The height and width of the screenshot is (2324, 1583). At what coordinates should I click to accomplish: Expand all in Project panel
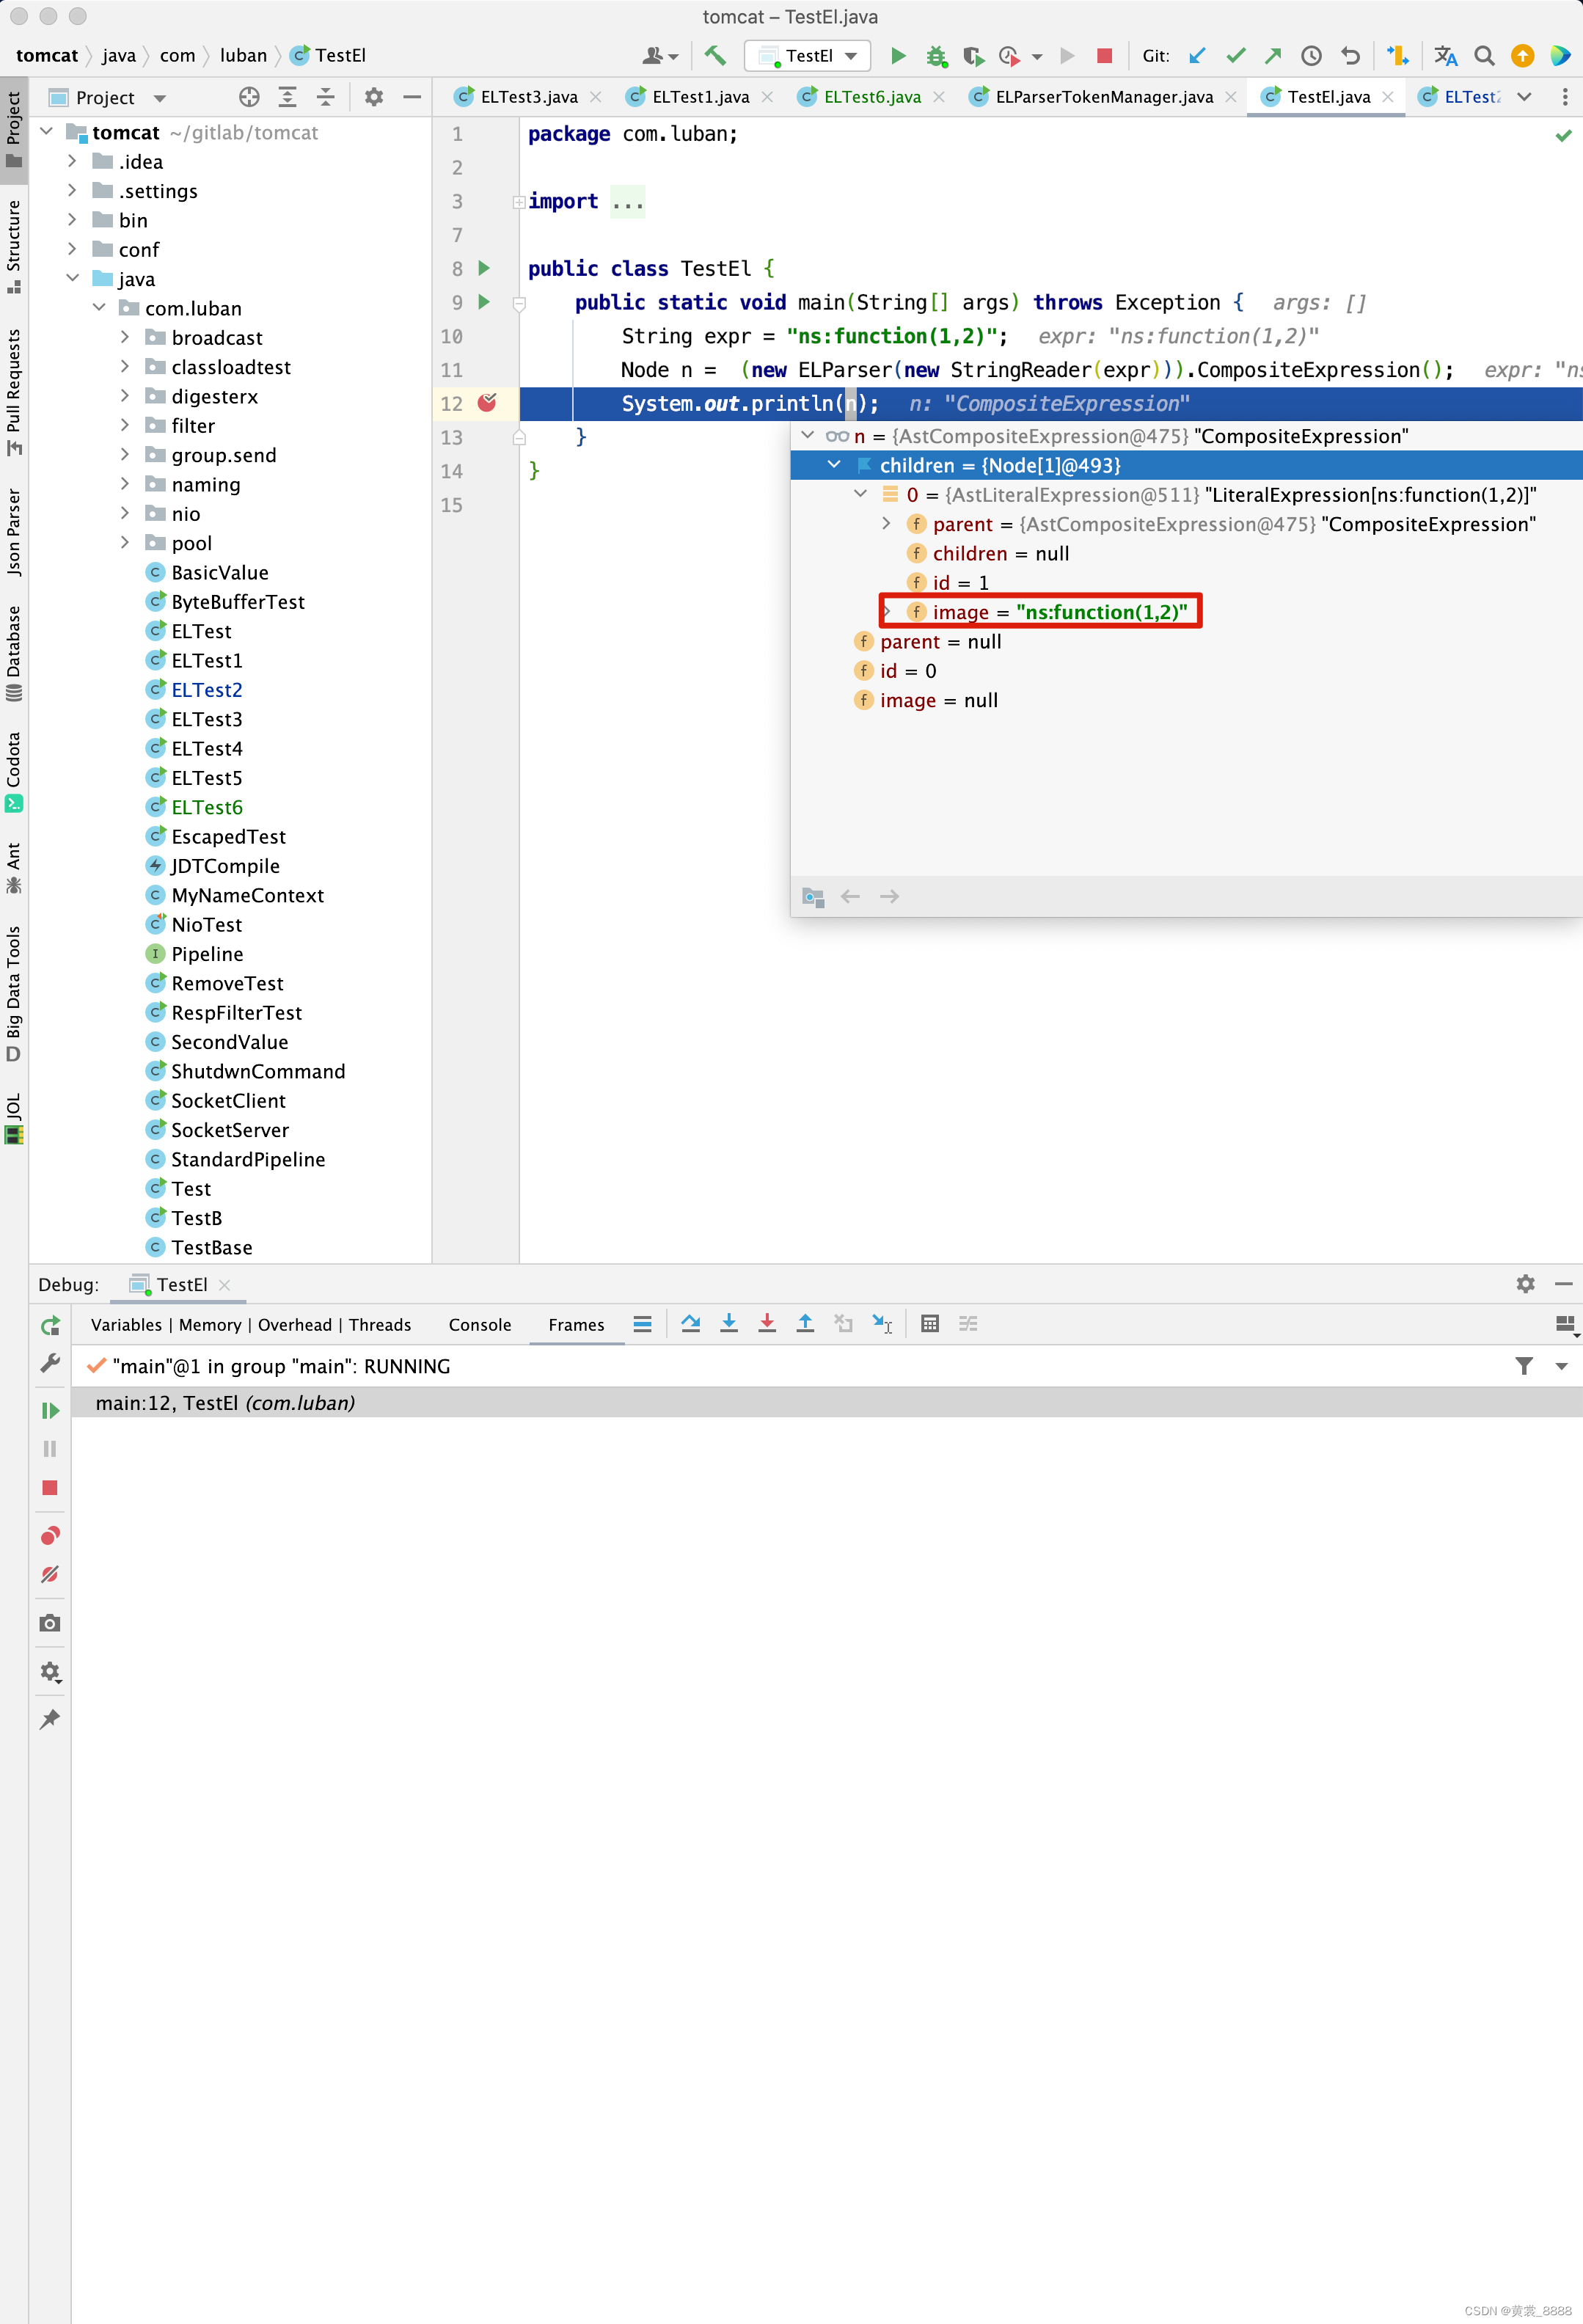click(287, 97)
